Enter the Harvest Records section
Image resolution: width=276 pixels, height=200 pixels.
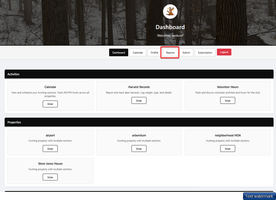tap(139, 100)
